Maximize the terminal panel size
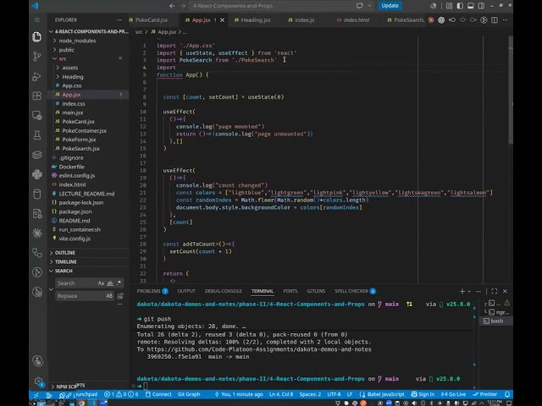 pos(495,291)
